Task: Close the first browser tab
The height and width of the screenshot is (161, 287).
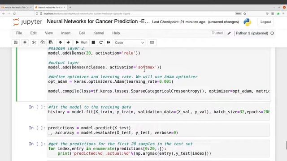Action: point(31,8)
